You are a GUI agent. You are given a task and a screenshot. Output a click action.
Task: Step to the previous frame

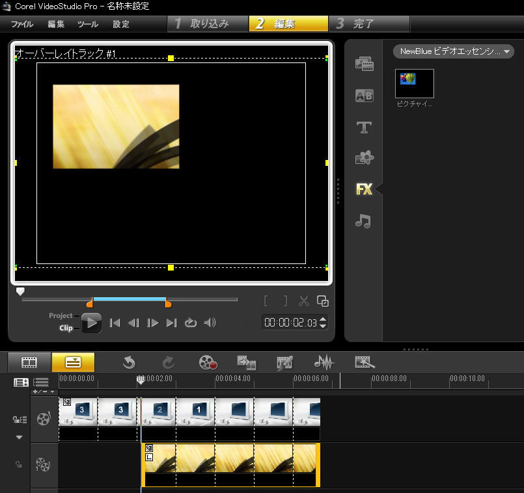coord(133,323)
